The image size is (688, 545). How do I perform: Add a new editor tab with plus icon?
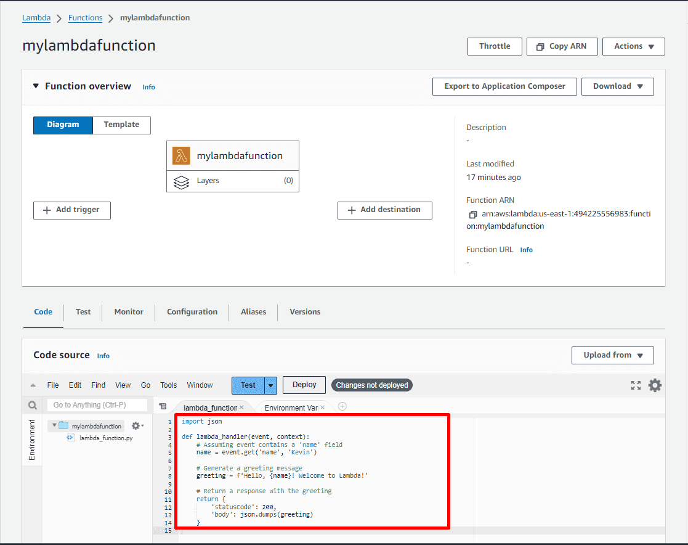(x=342, y=407)
